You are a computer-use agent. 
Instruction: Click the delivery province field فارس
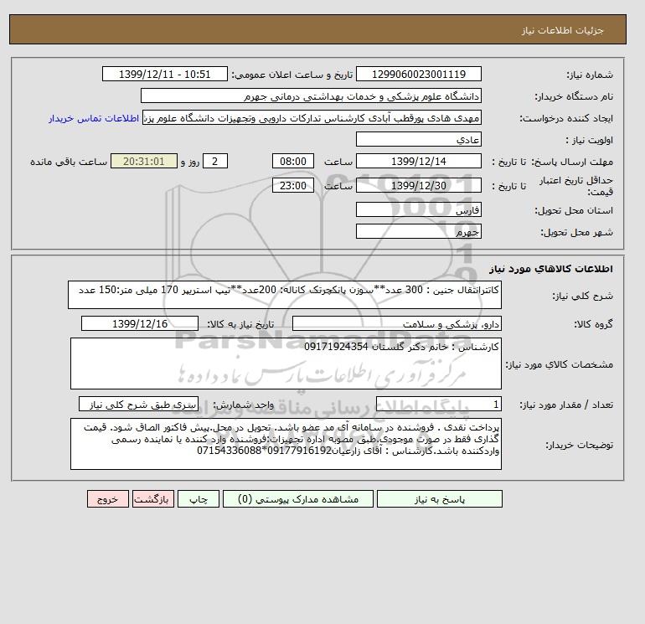(x=419, y=210)
